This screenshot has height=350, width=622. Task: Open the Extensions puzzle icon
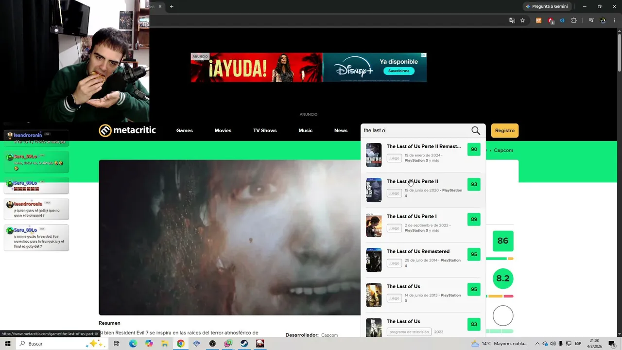click(x=574, y=20)
